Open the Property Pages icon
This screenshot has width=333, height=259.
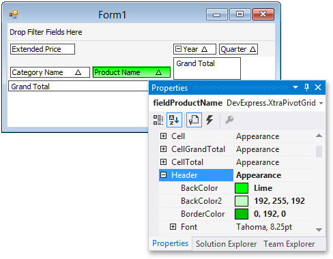point(194,120)
